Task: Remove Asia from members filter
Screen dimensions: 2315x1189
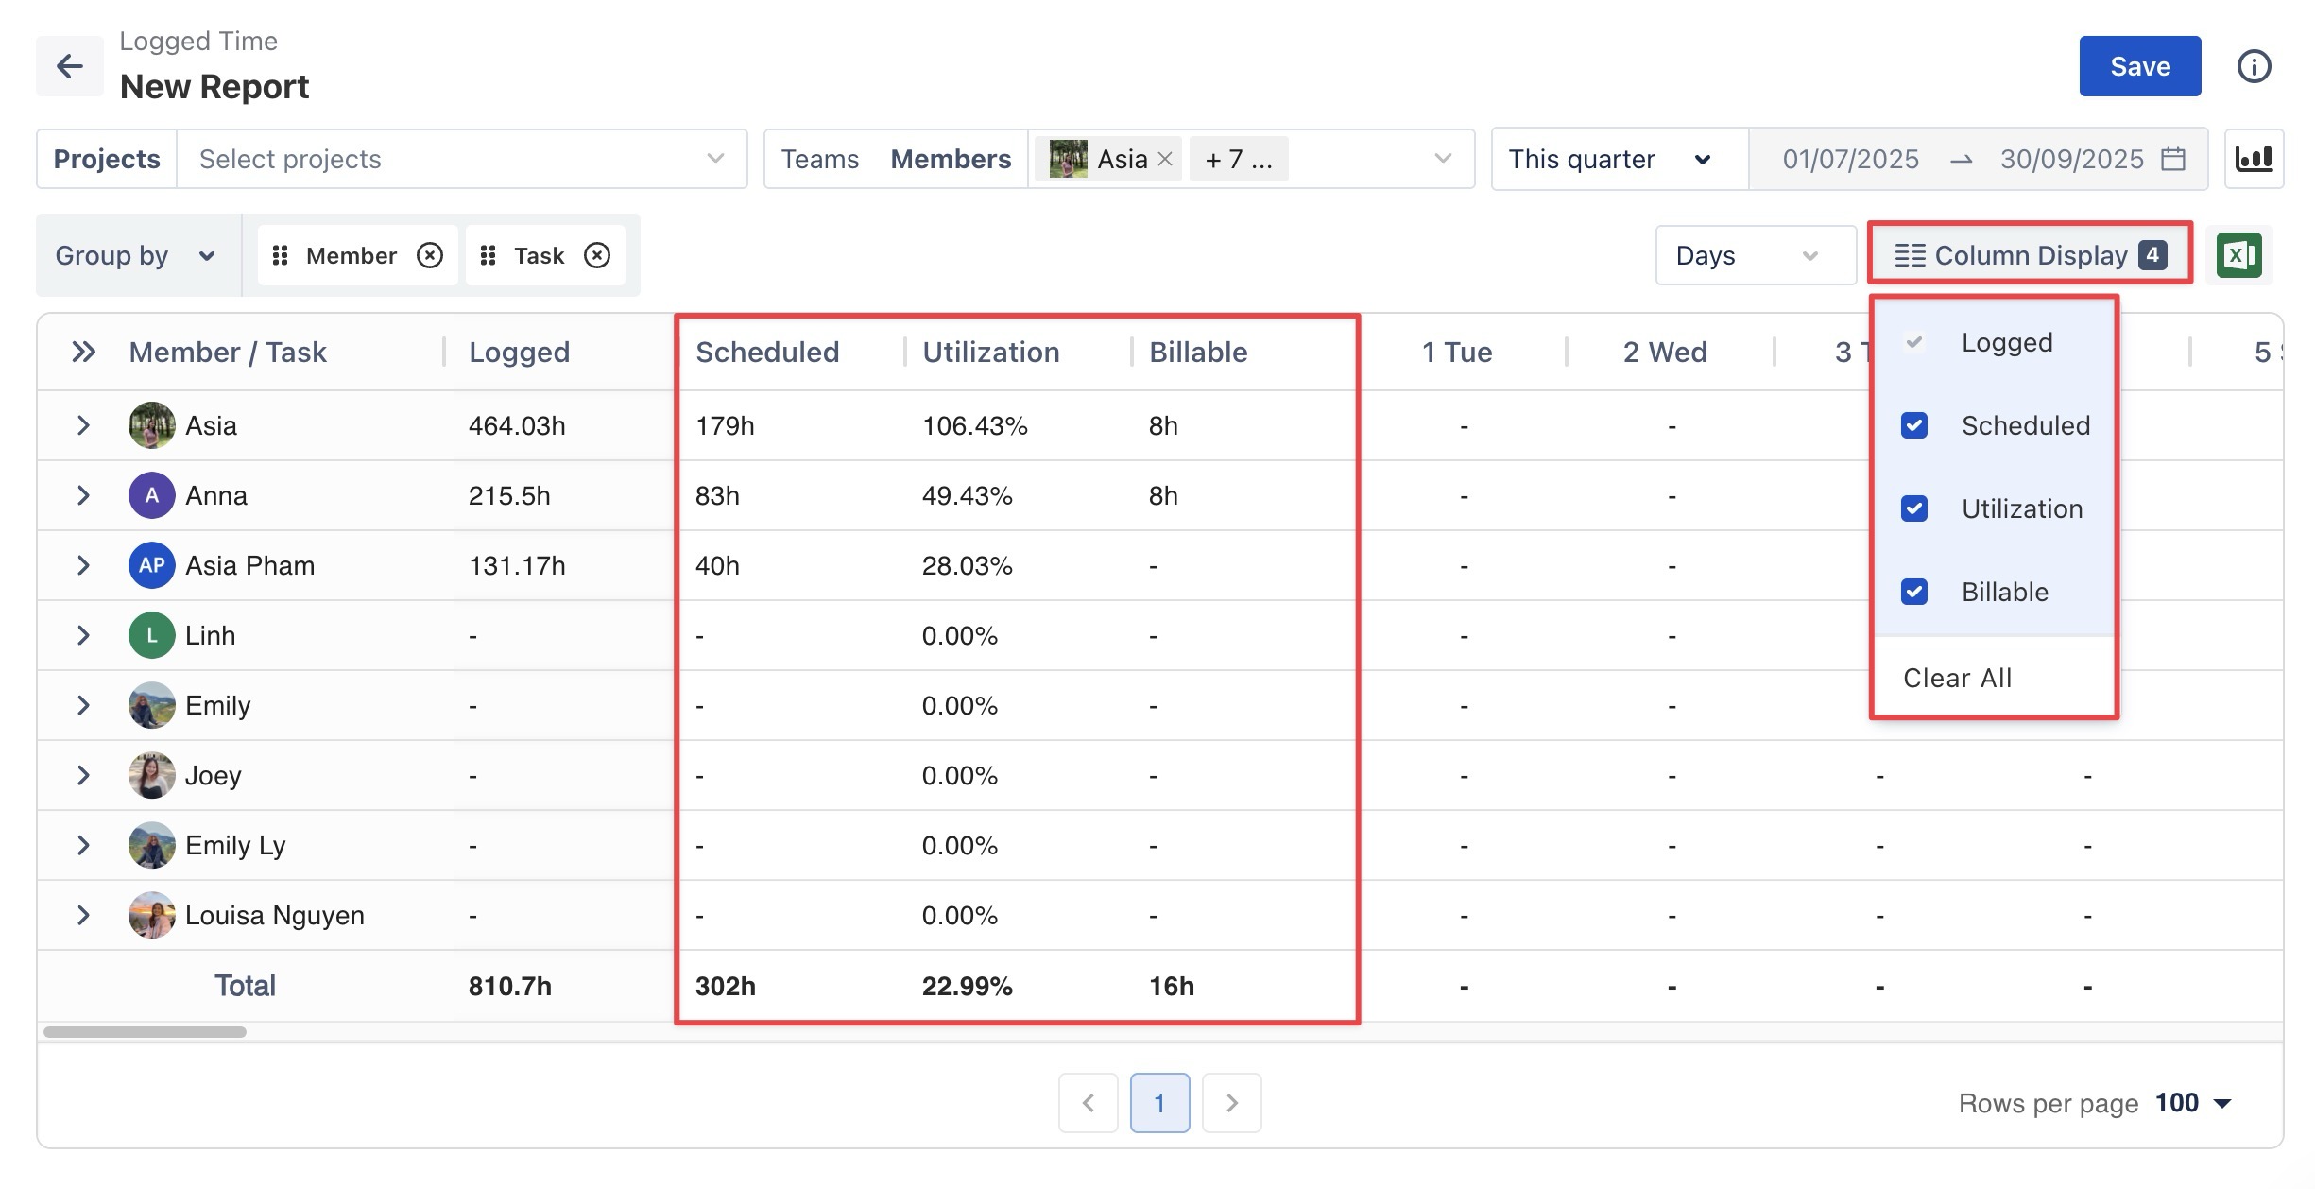Action: (1165, 159)
